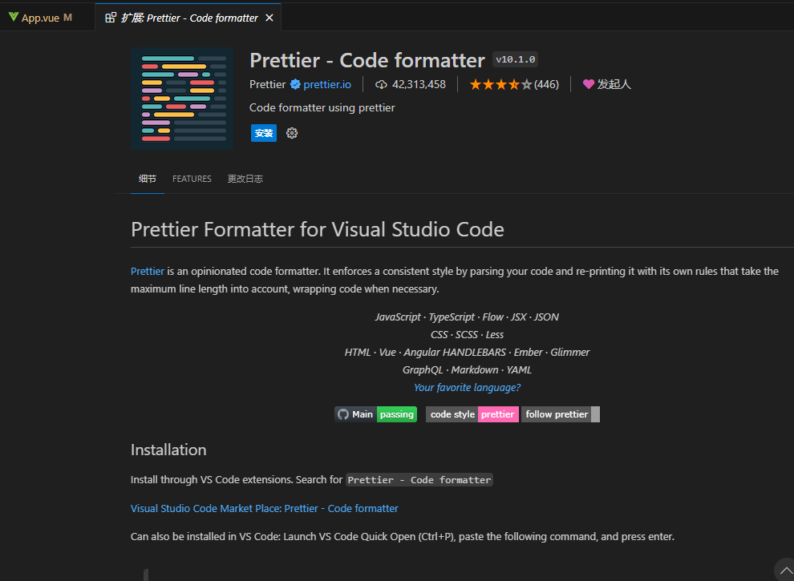Open the FEATURES tab
Image resolution: width=794 pixels, height=581 pixels.
click(192, 179)
